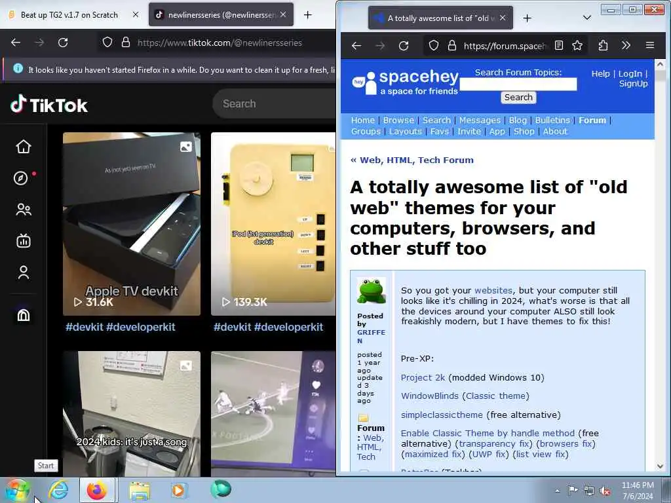Open the simpleclassictheme link

click(442, 415)
